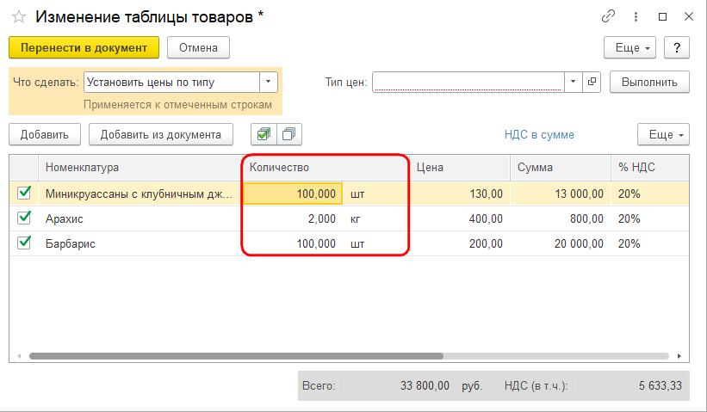Select the 'Барбарис' item cell
The width and height of the screenshot is (707, 412).
point(140,243)
